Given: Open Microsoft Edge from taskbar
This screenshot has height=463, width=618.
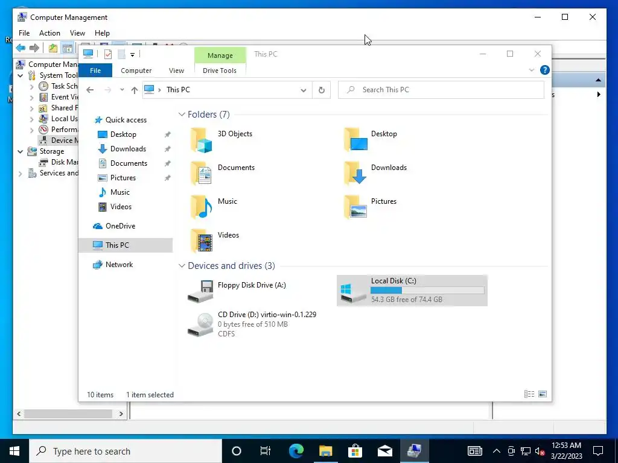Looking at the screenshot, I should tap(296, 451).
